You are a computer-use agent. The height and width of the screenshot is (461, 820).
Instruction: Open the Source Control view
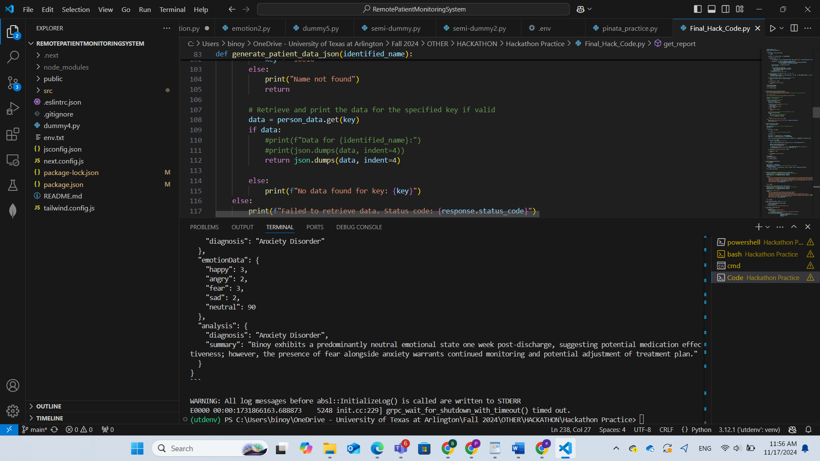coord(13,83)
